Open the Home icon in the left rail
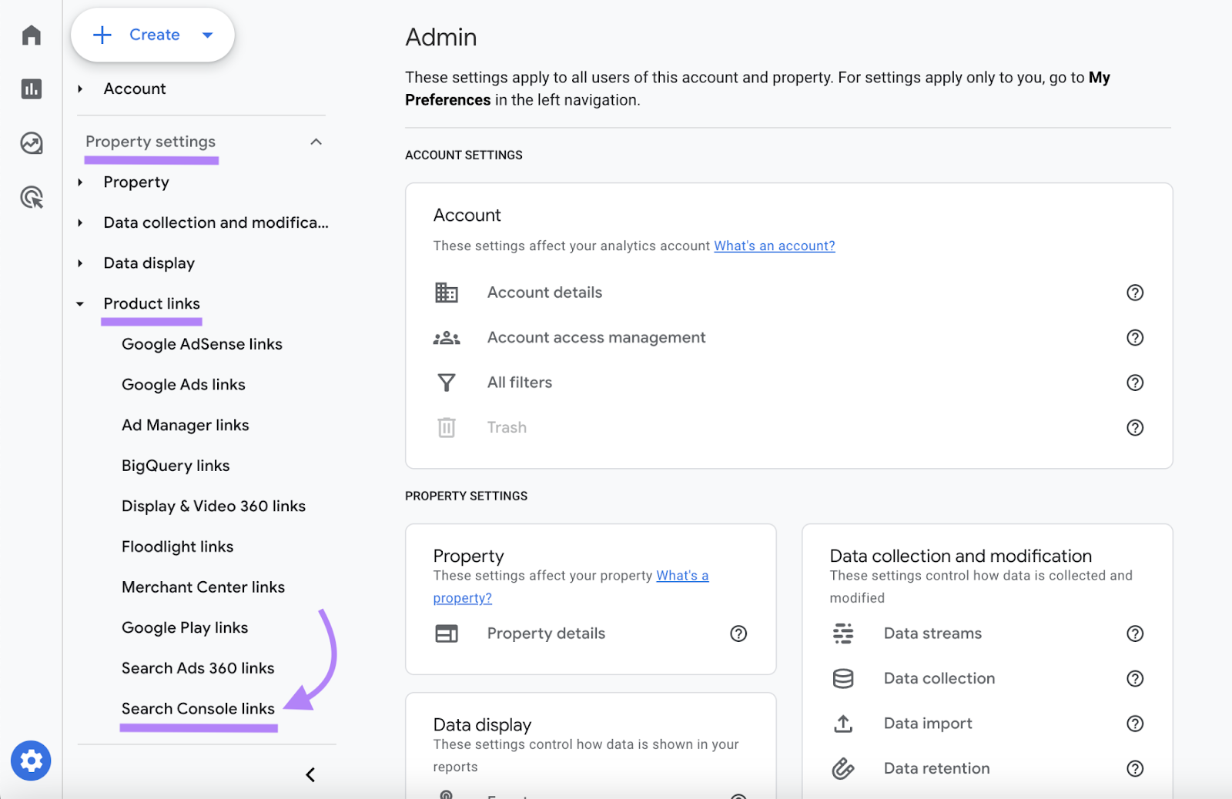 click(31, 35)
